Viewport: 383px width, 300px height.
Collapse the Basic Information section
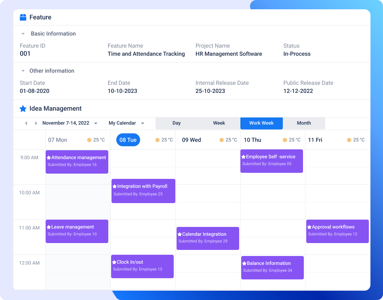pos(23,34)
